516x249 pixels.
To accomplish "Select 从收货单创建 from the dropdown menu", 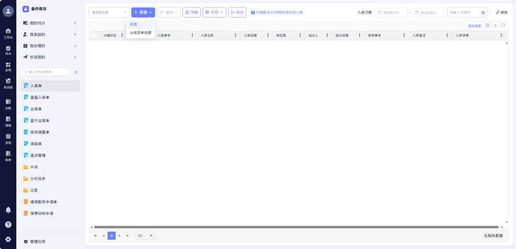I will pos(140,33).
